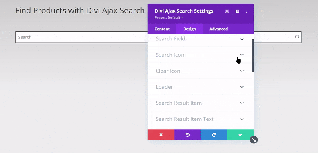This screenshot has height=153, width=318.
Task: Select the Design tab
Action: [190, 29]
